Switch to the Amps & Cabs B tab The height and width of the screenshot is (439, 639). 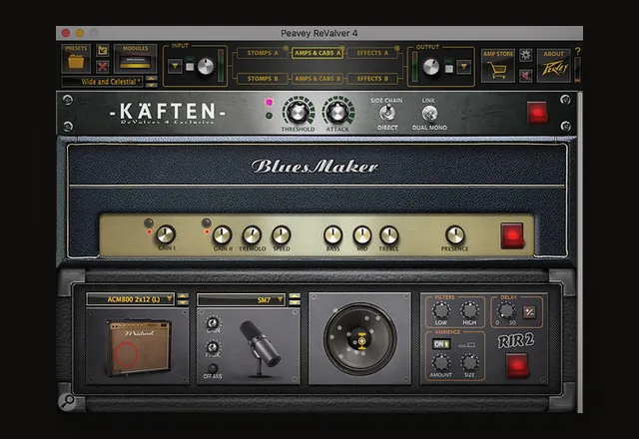click(318, 79)
